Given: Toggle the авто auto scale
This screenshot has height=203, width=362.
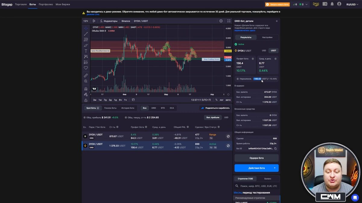Looking at the screenshot, I should pos(228,100).
